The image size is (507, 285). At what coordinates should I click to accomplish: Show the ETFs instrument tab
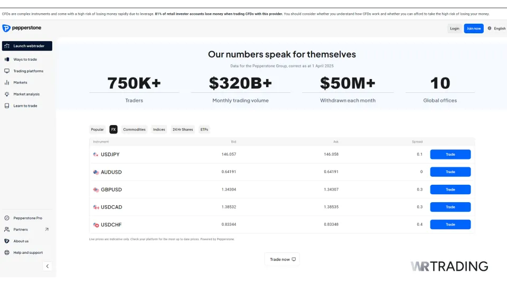pyautogui.click(x=204, y=129)
